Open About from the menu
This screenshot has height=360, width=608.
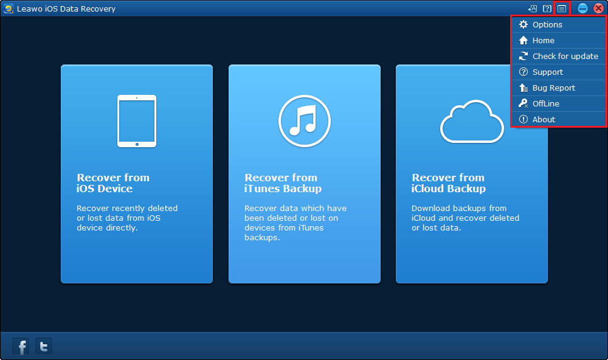click(559, 119)
